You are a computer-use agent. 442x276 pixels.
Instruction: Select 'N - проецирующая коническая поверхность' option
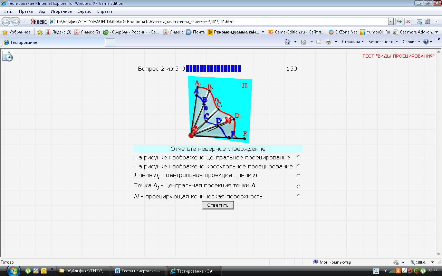(x=298, y=196)
